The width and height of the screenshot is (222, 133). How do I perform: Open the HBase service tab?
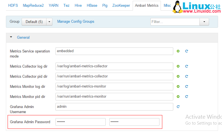coord(92,5)
